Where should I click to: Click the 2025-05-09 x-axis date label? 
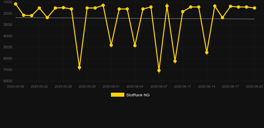coord(15,87)
